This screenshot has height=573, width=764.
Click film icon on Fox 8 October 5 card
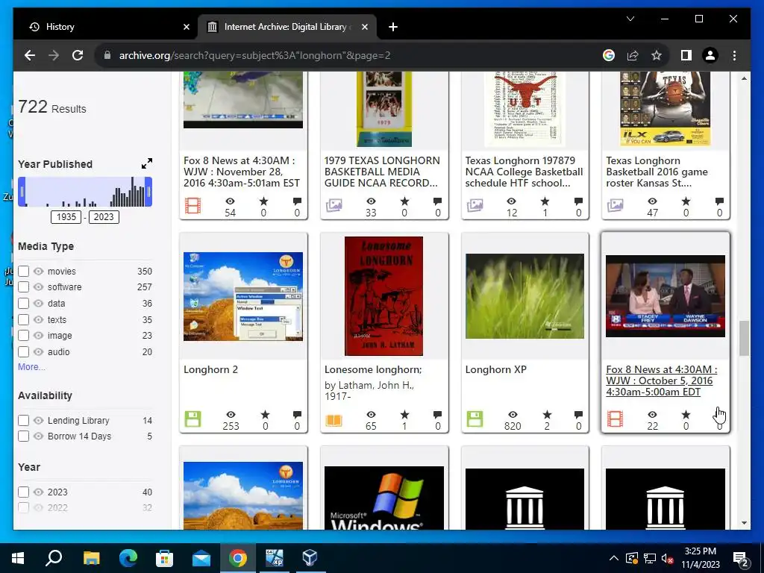615,419
